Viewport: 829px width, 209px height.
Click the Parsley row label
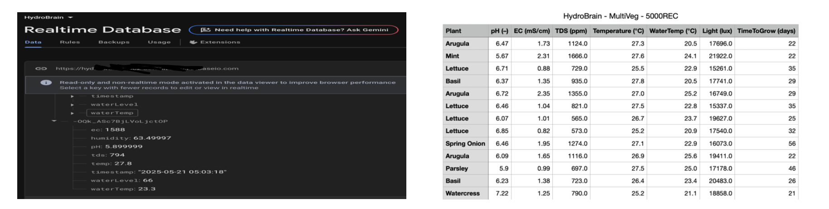click(457, 168)
